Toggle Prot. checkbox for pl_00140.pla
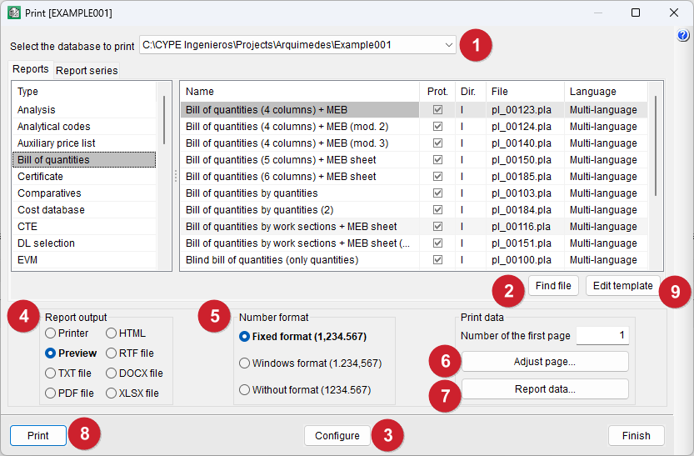 pyautogui.click(x=437, y=143)
